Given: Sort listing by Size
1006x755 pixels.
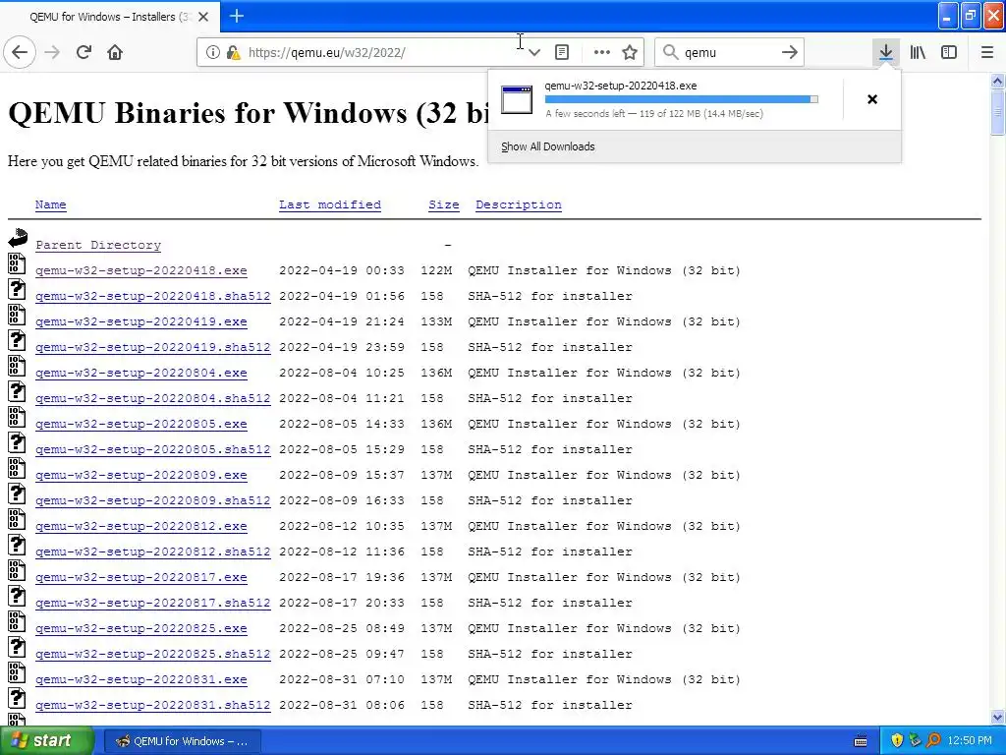Looking at the screenshot, I should coord(444,204).
